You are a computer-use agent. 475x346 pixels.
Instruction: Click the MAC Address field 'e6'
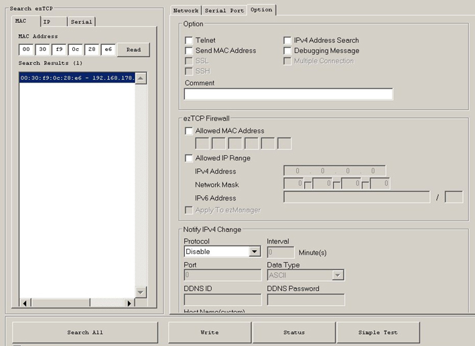108,50
